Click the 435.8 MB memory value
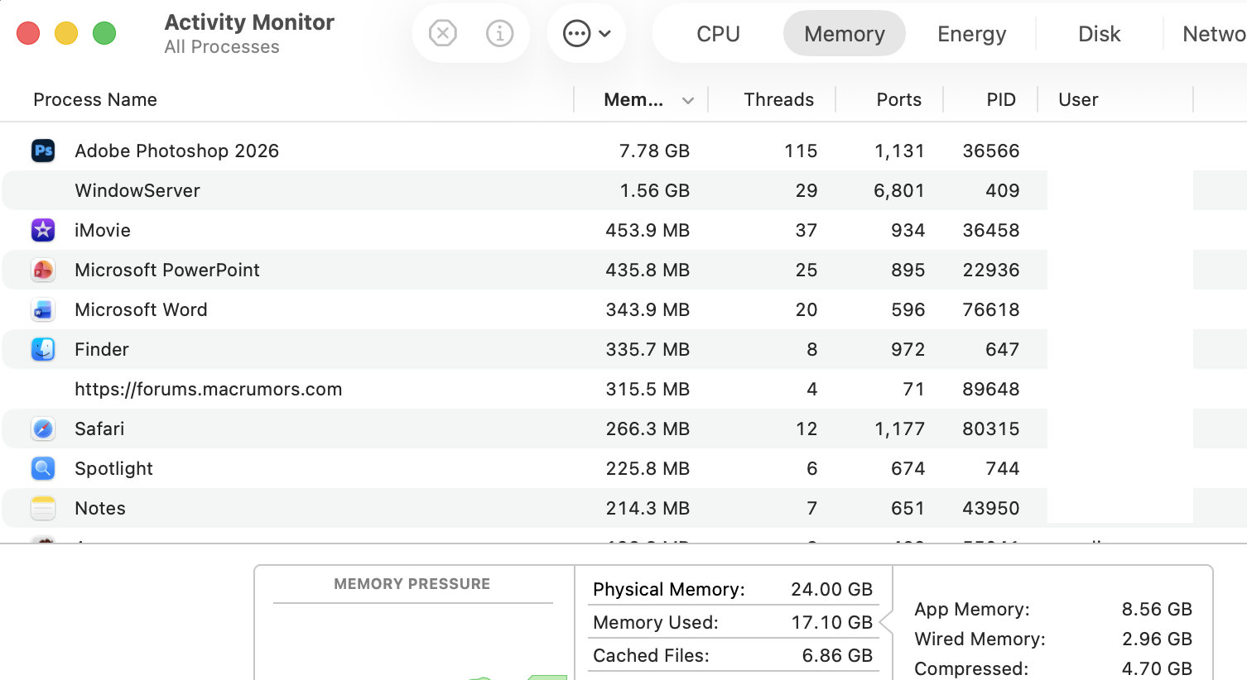Screen dimensions: 1247x680 coord(648,270)
